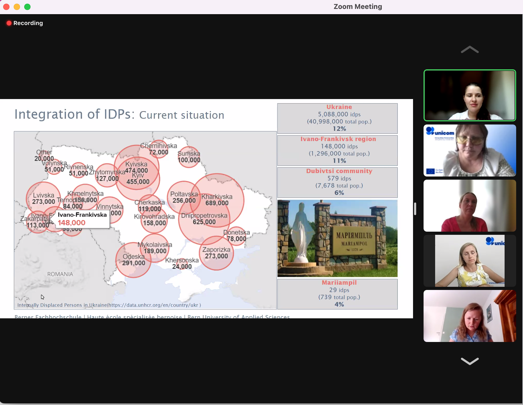This screenshot has height=405, width=523.
Task: Select the active speaker video with green border
Action: click(470, 95)
